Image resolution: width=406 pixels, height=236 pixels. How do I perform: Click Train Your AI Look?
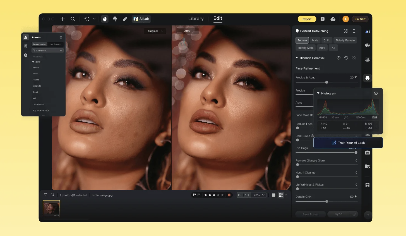click(348, 143)
